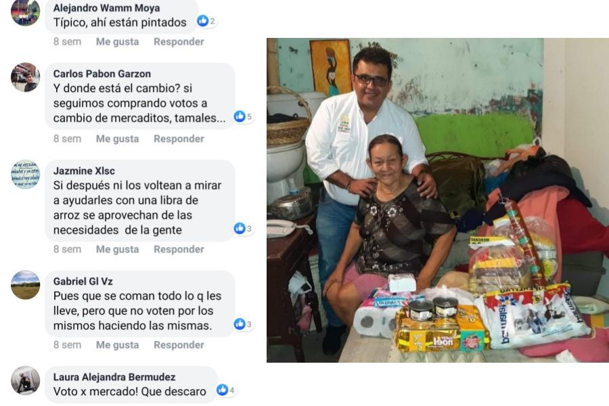Image resolution: width=609 pixels, height=406 pixels.
Task: Like Alejandro Wamm Moya's comment with Me gusta
Action: pyautogui.click(x=117, y=41)
